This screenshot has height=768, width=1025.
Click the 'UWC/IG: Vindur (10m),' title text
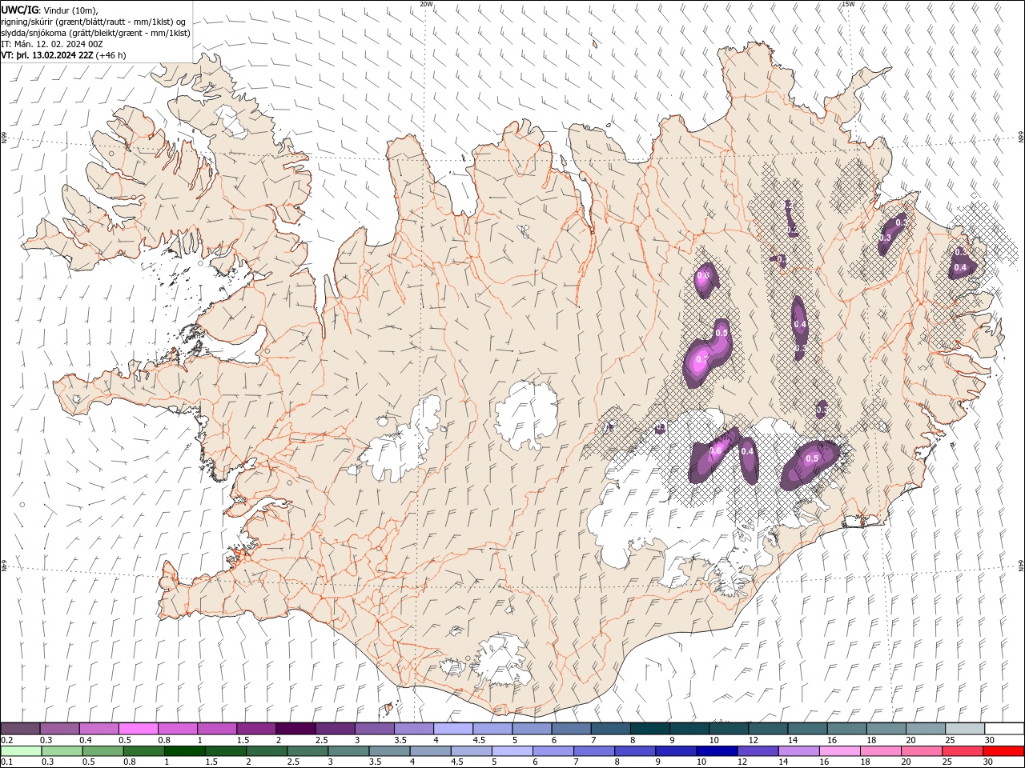[50, 10]
